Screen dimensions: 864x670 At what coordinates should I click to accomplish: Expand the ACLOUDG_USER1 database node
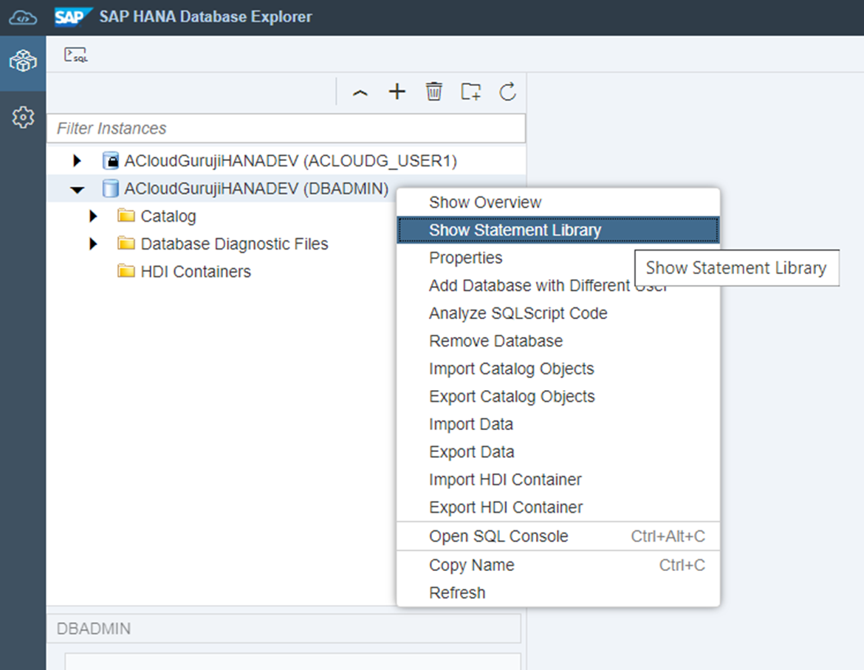point(77,160)
